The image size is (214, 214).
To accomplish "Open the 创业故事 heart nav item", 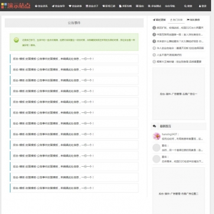I will tap(75, 6).
